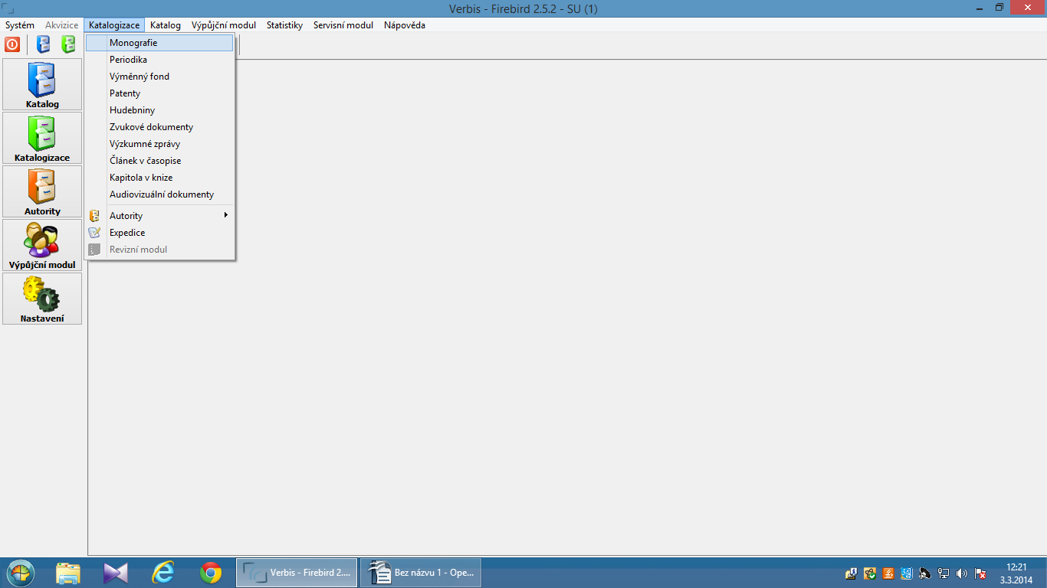The image size is (1047, 588).
Task: Click the Expedice menu item icon
Action: (x=94, y=233)
